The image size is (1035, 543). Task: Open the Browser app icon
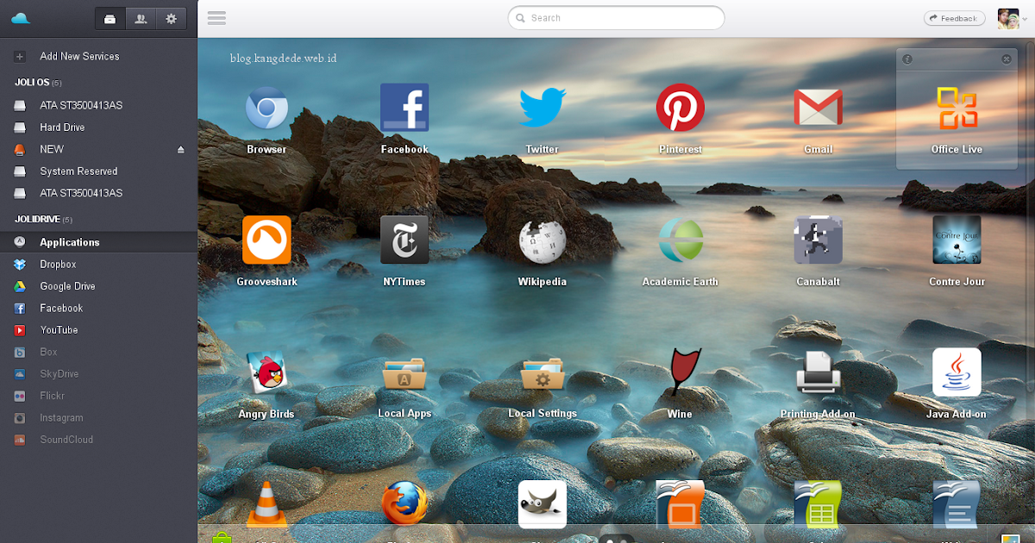click(x=267, y=109)
